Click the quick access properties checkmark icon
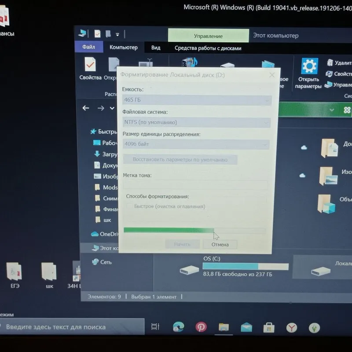Screen dimensions: 352x352 coord(97,34)
